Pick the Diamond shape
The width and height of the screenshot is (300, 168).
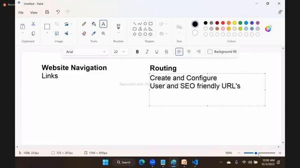[x=135, y=34]
